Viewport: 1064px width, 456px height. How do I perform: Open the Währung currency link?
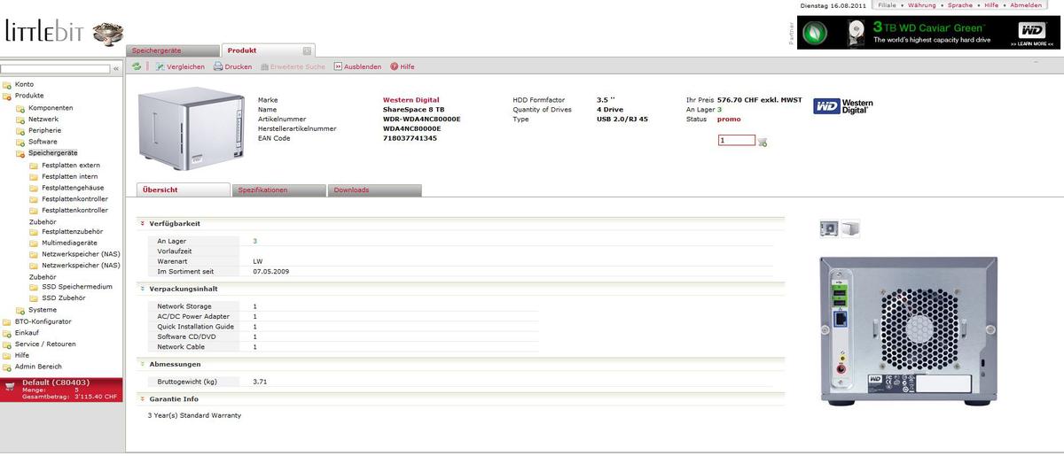coord(921,5)
